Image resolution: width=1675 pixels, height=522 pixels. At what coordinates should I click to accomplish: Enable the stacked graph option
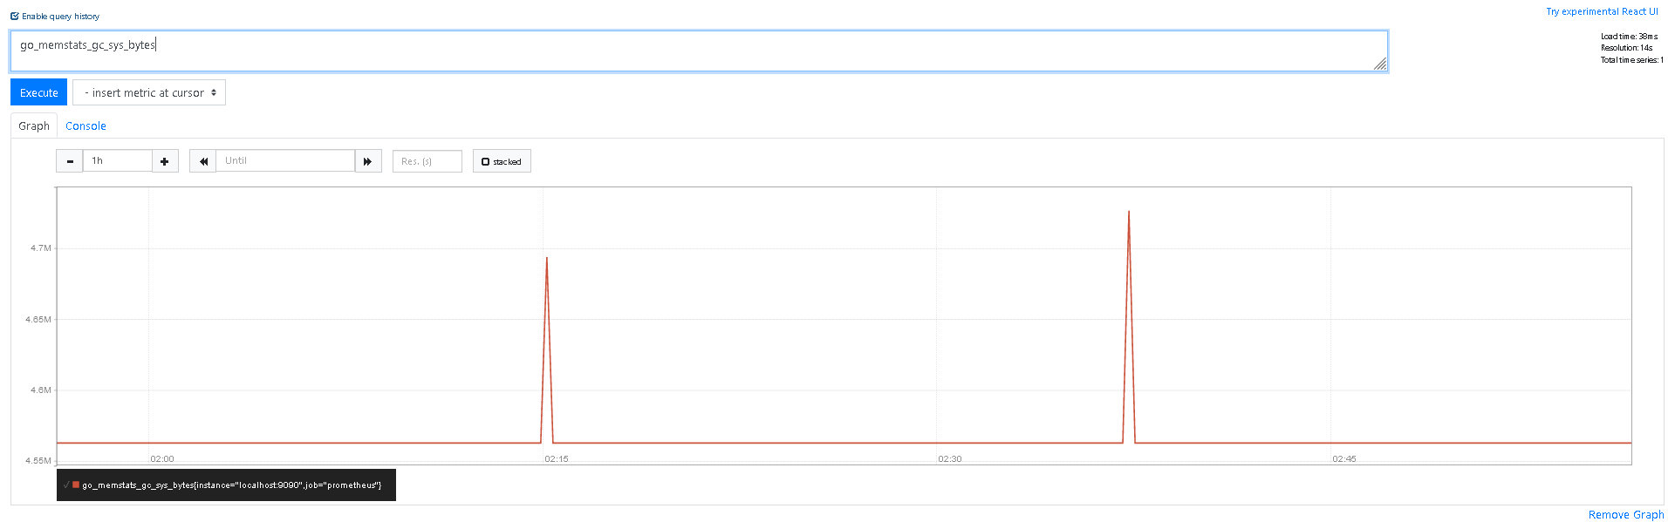[x=502, y=161]
